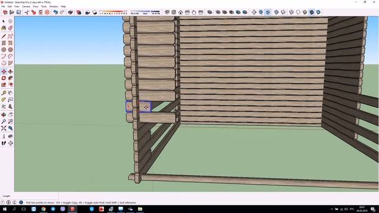This screenshot has width=379, height=213.
Task: Select the 3D Text tool
Action: [x=11, y=106]
